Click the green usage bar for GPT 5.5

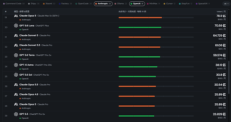coord(136,116)
